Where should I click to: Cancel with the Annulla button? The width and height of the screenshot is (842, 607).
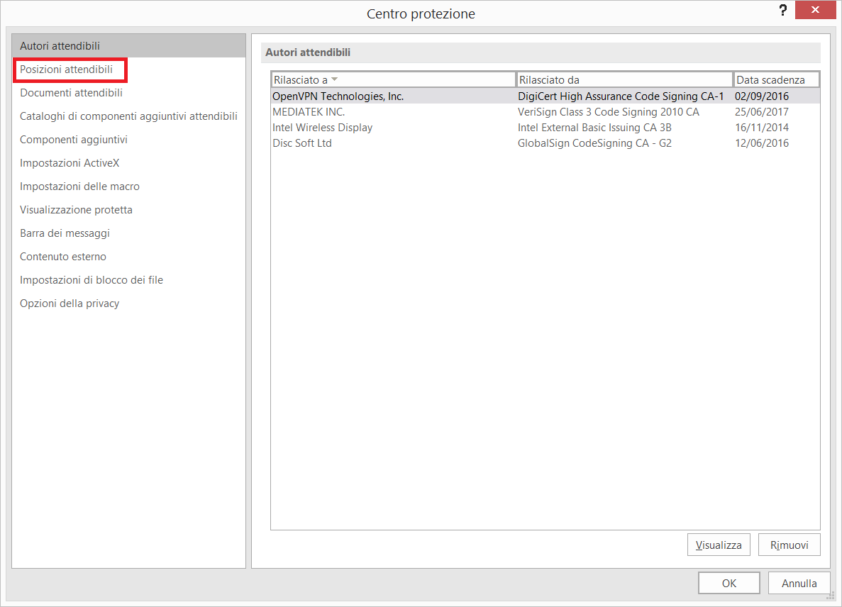tap(799, 583)
